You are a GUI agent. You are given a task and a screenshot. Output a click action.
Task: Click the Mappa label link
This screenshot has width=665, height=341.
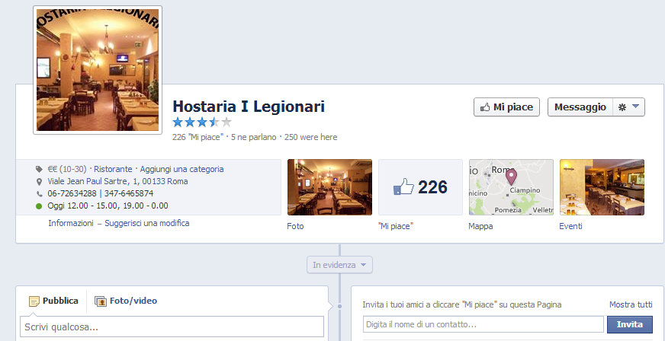(480, 226)
